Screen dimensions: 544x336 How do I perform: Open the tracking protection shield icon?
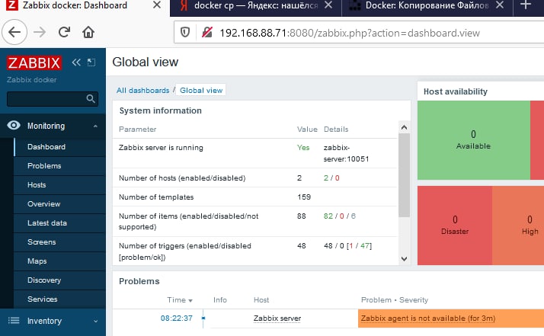(x=185, y=33)
